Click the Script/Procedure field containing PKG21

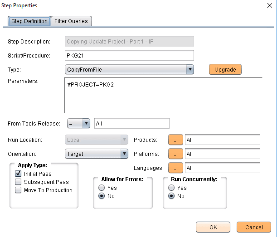point(129,55)
